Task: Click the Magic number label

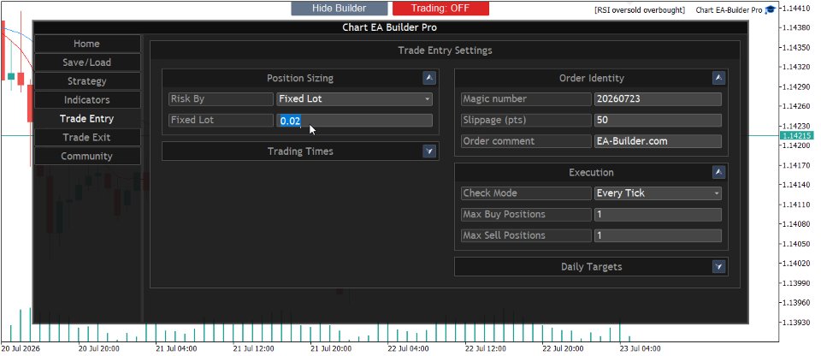Action: (526, 99)
